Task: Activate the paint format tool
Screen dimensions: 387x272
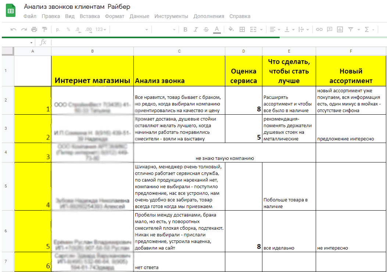Action: [x=45, y=29]
